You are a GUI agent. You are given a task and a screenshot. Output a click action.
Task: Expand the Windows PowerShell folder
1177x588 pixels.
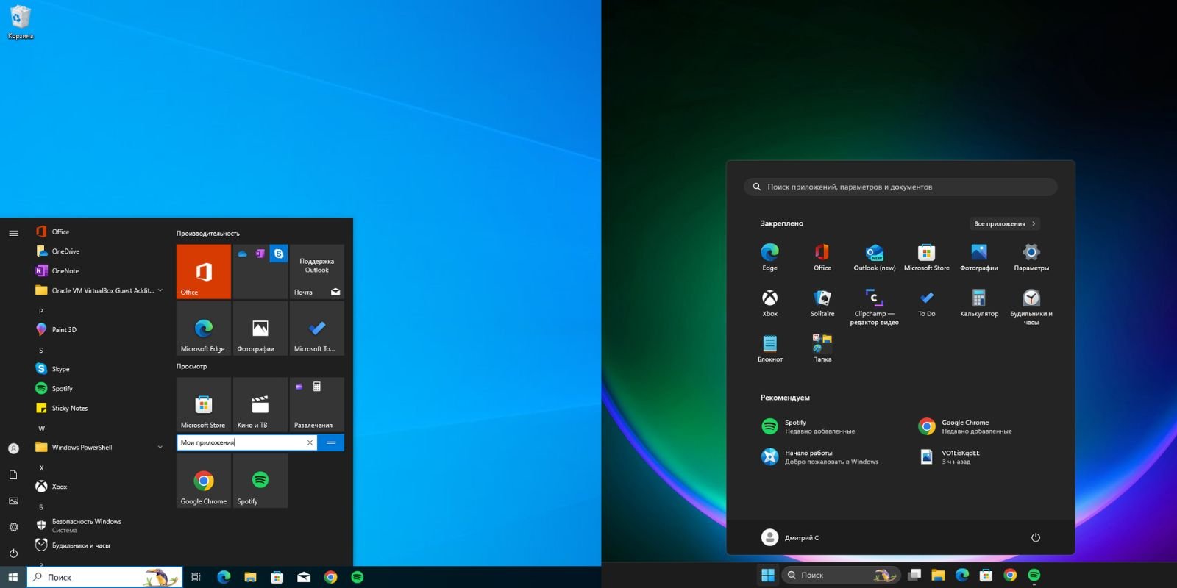[99, 447]
